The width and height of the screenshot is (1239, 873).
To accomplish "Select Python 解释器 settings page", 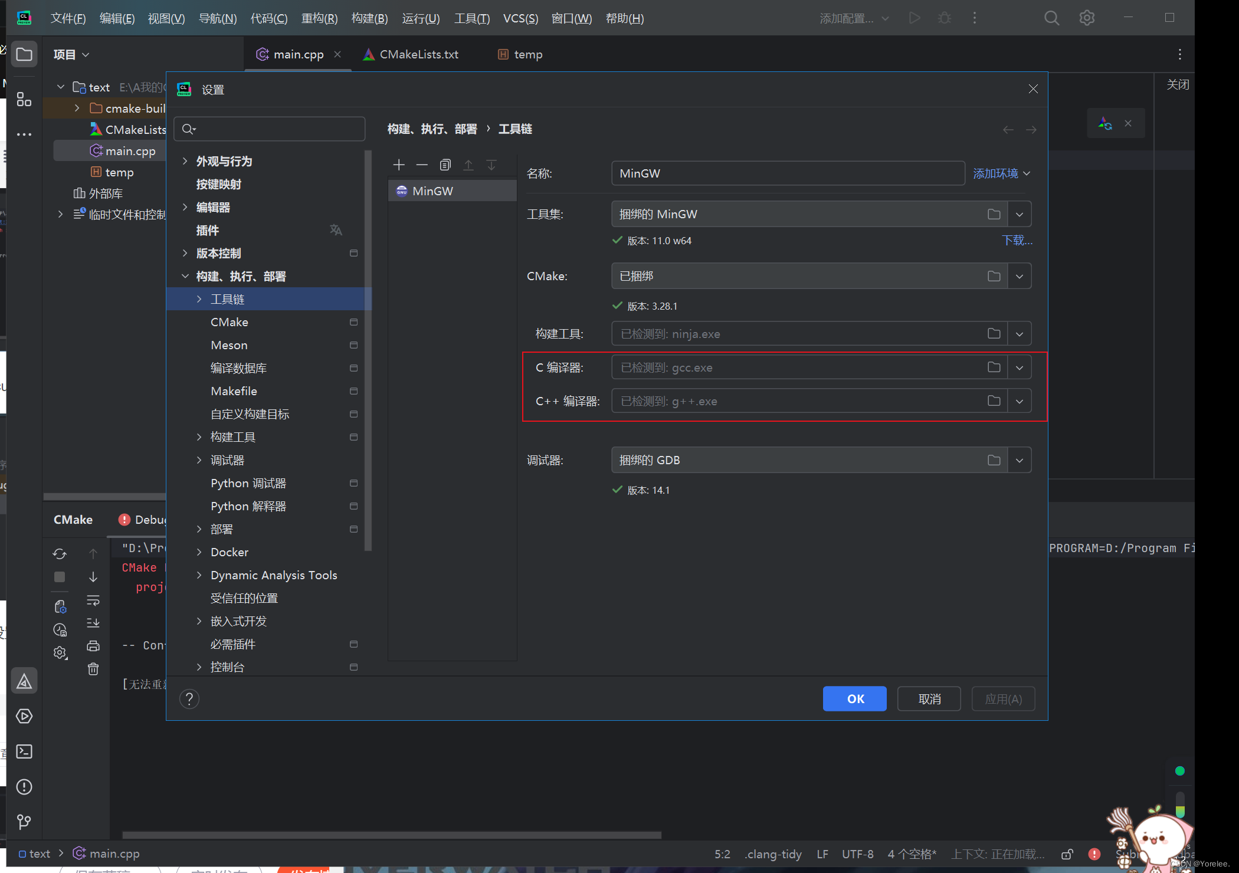I will 248,506.
